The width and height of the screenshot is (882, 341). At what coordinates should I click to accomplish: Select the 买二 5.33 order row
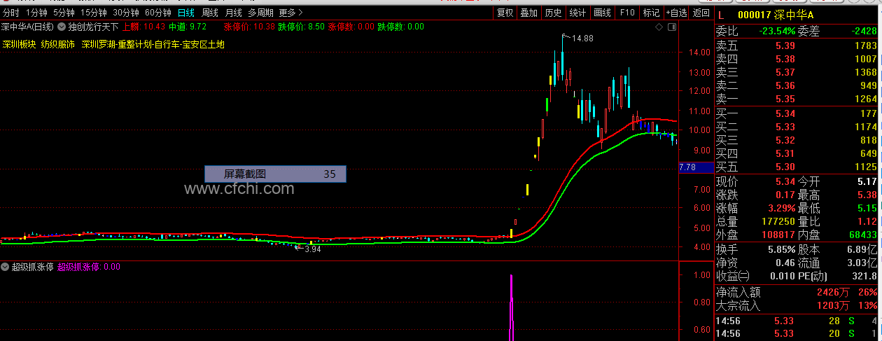(x=797, y=127)
